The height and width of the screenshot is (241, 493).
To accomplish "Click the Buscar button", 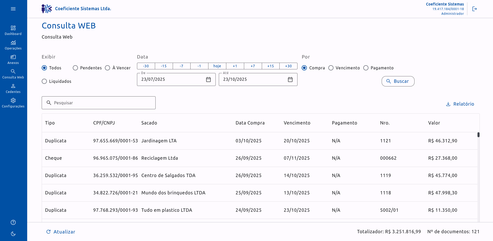I will click(x=398, y=81).
